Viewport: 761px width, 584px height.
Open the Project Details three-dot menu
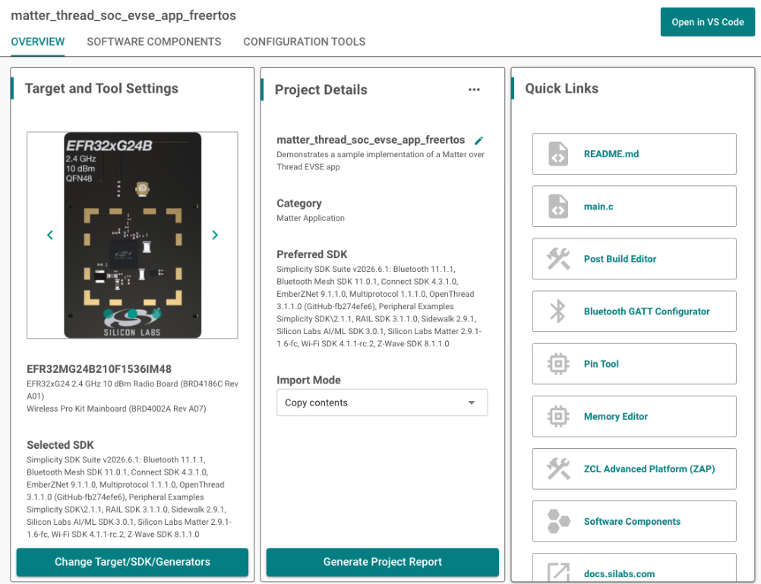coord(474,90)
